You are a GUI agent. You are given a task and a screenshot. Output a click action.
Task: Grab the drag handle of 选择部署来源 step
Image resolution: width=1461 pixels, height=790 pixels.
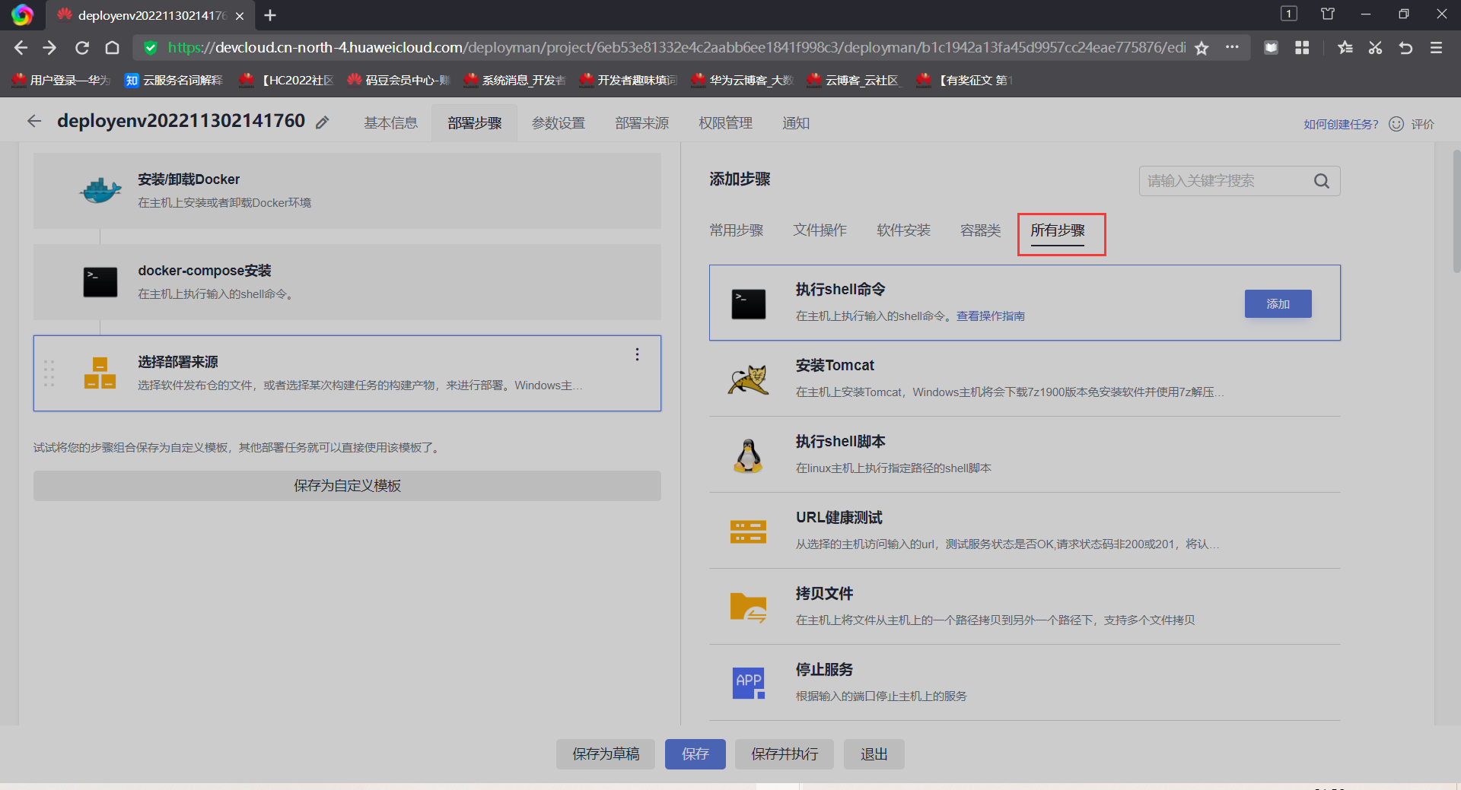point(49,373)
